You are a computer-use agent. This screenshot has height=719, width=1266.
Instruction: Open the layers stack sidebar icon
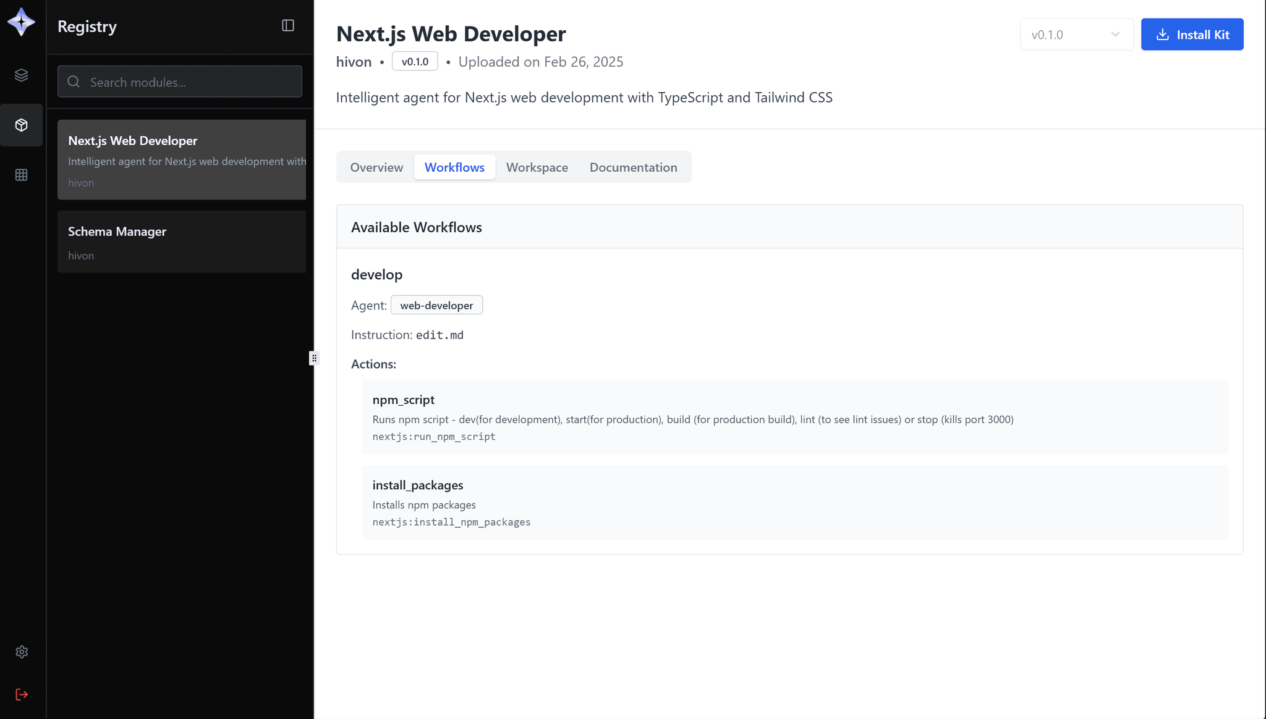tap(22, 75)
